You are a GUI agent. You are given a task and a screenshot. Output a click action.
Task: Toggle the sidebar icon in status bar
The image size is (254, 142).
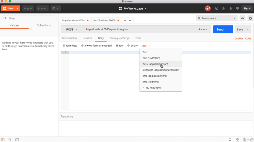click(3, 140)
